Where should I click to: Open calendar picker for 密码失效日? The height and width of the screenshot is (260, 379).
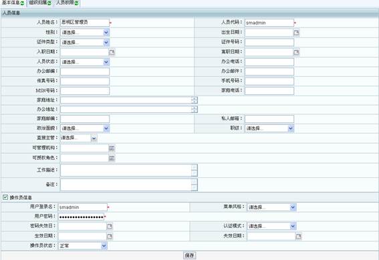(x=110, y=226)
